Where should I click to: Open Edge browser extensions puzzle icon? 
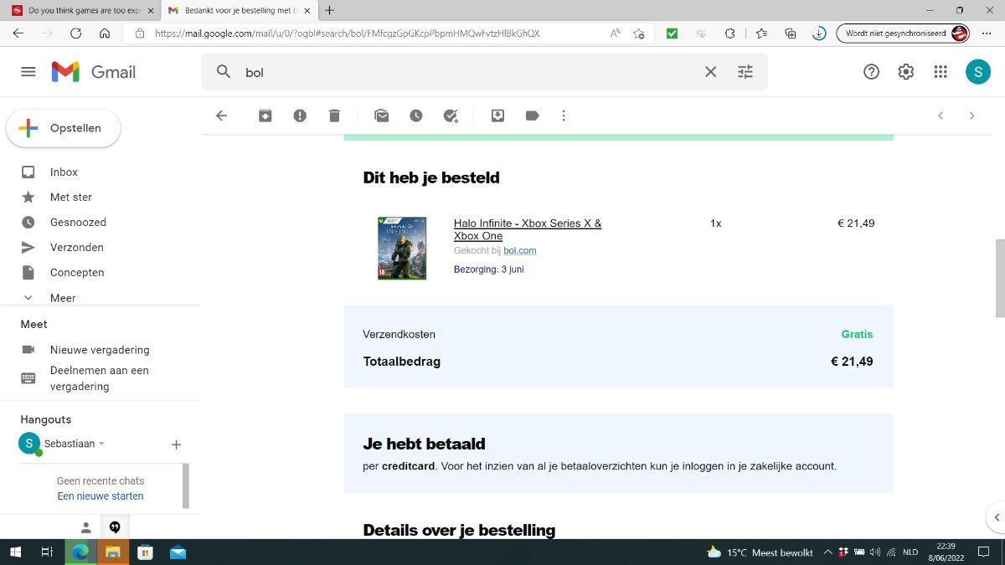(729, 33)
